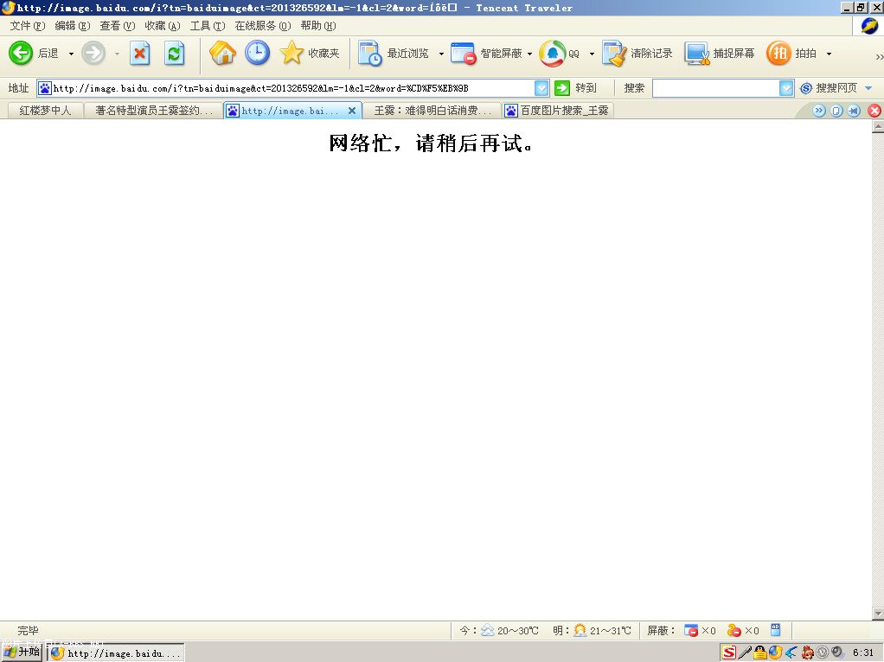Open browsing history clock icon
884x662 pixels.
257,54
